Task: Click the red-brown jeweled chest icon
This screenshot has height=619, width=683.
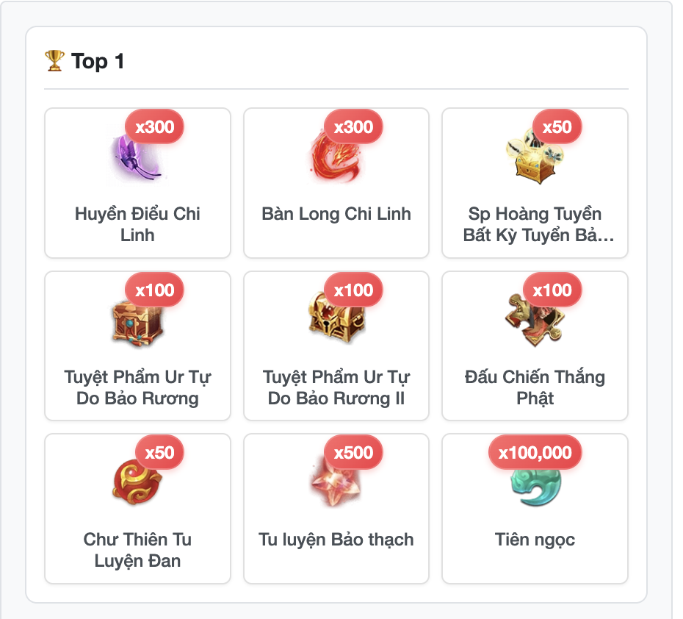Action: click(137, 323)
